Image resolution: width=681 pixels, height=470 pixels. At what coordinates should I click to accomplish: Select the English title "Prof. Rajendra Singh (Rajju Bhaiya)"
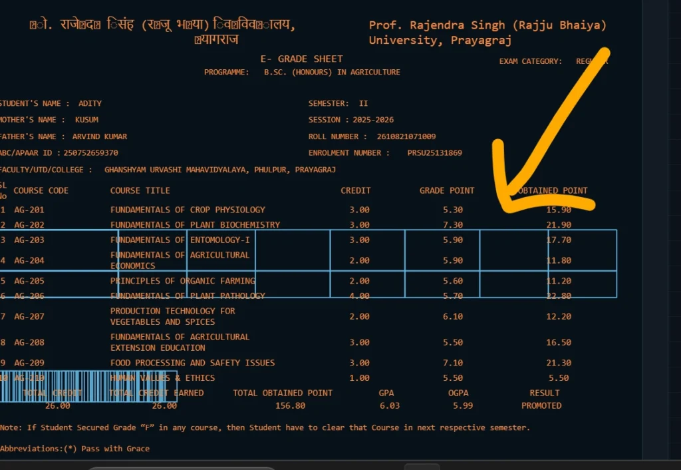coord(487,25)
